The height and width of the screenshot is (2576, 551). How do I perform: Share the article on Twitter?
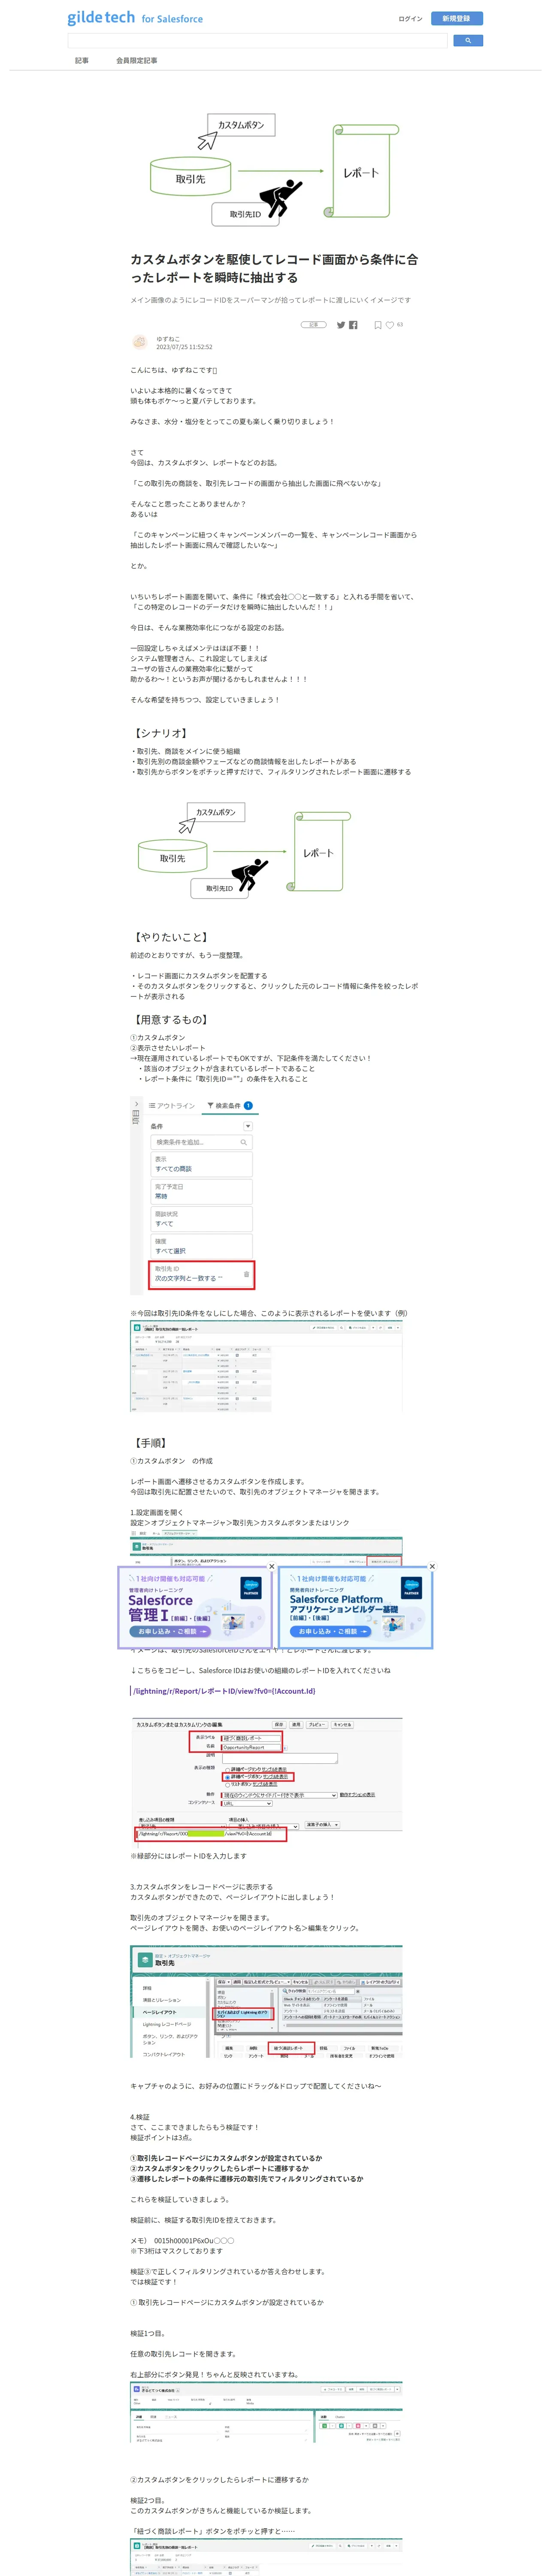point(341,325)
